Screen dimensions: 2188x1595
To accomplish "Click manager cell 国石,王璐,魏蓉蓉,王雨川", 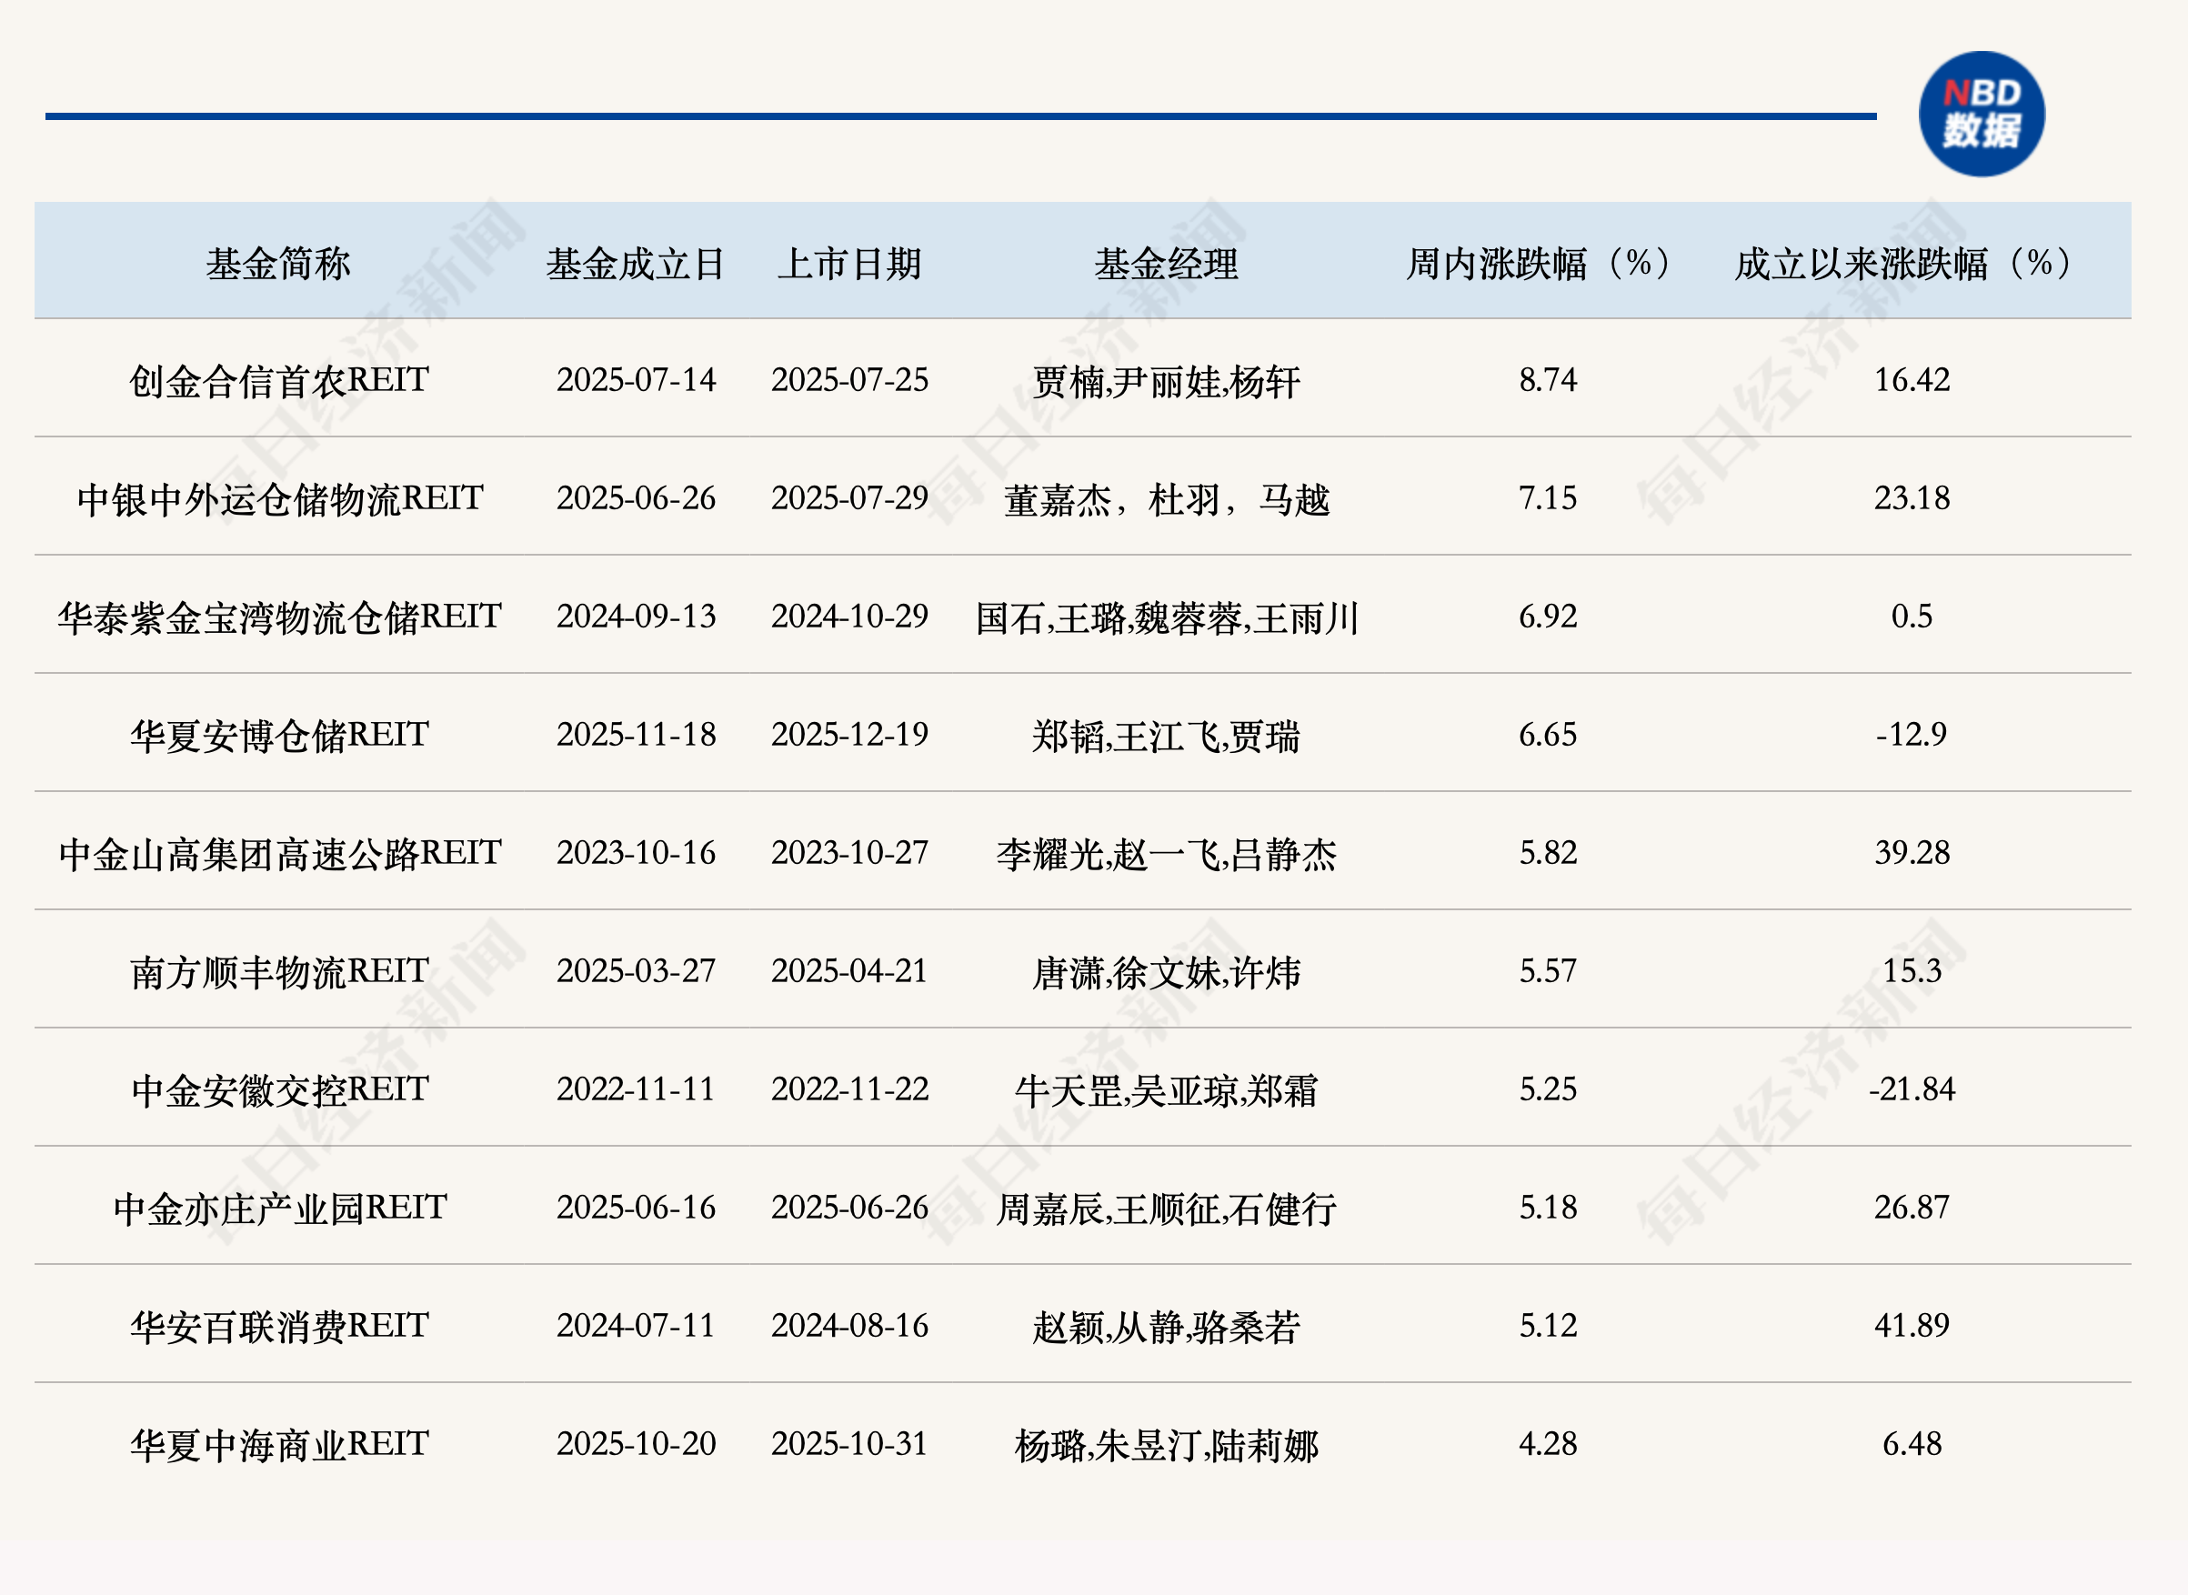I will point(1167,619).
